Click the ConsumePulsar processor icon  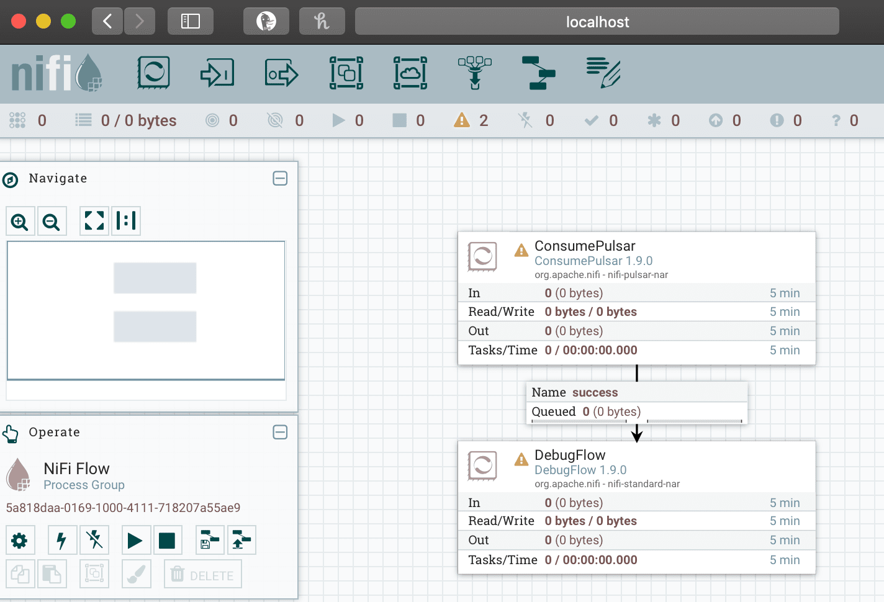(482, 256)
